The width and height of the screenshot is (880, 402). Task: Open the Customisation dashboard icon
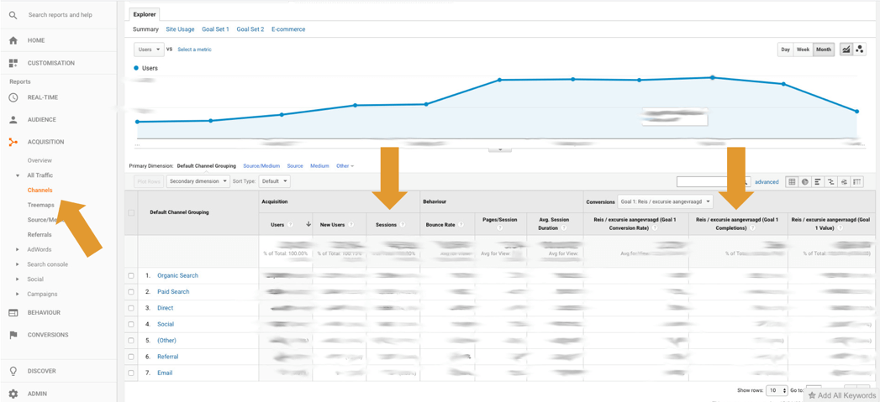point(13,63)
